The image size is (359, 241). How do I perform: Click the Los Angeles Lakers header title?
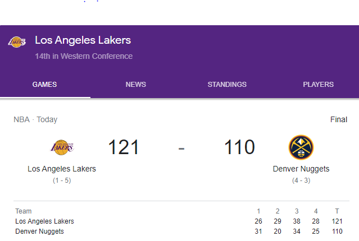(83, 40)
